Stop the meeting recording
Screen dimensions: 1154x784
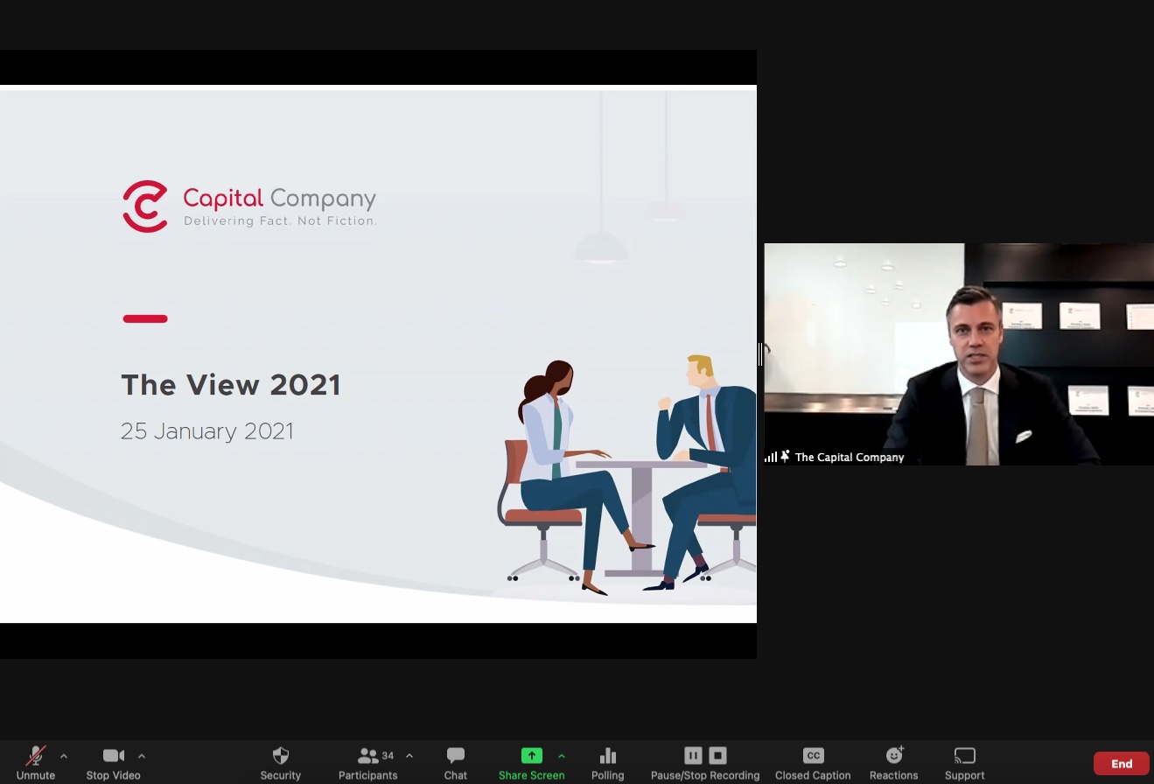click(x=717, y=755)
